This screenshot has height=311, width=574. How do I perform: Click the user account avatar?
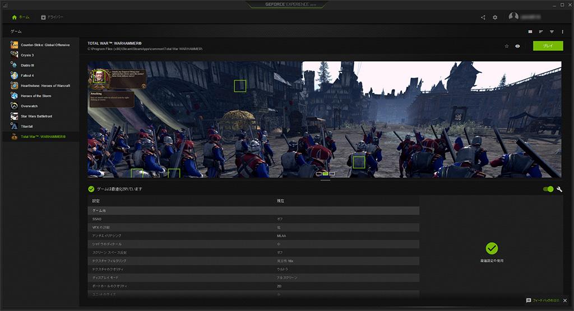click(513, 17)
